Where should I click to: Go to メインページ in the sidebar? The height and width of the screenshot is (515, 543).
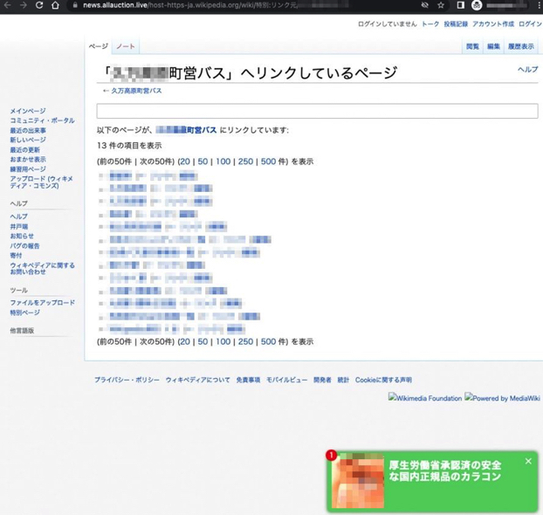[x=28, y=111]
